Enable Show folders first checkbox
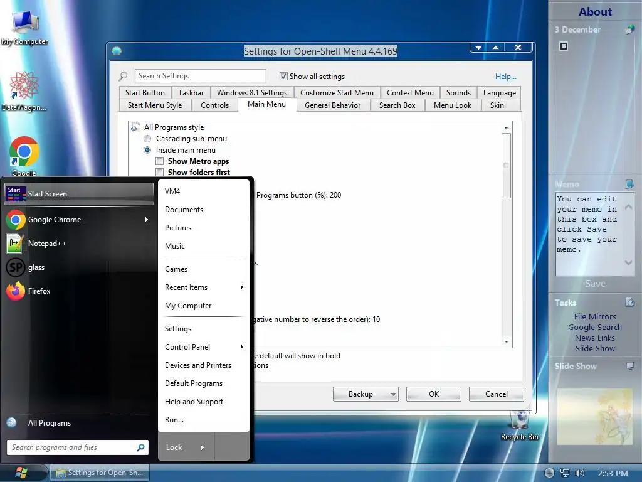Viewport: 642px width, 482px height. click(160, 172)
